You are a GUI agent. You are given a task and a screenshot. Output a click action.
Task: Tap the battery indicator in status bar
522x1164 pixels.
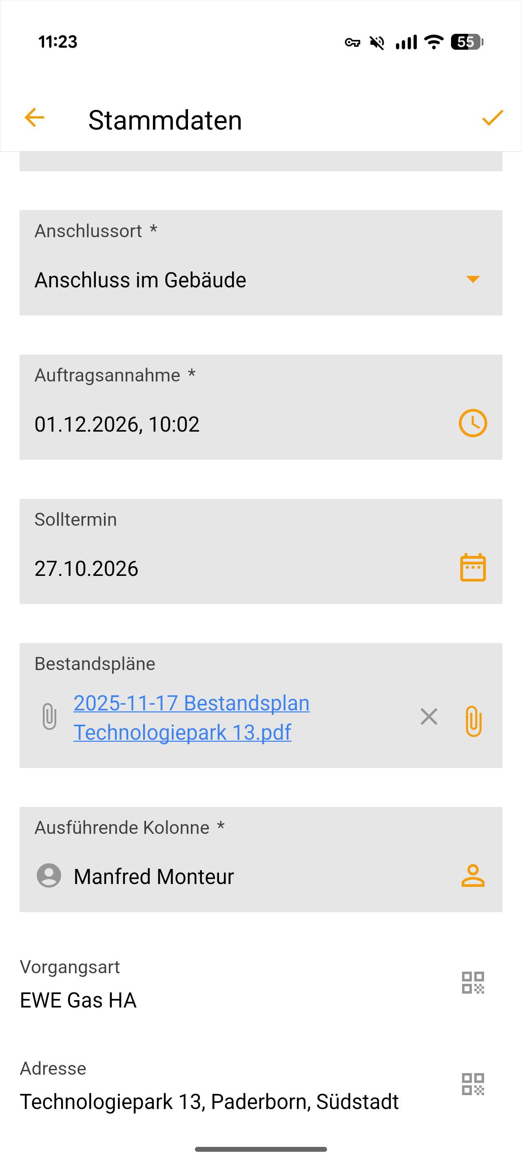tap(467, 42)
